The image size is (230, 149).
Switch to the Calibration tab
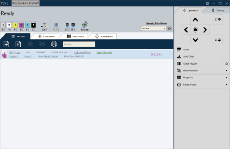[x=47, y=37]
